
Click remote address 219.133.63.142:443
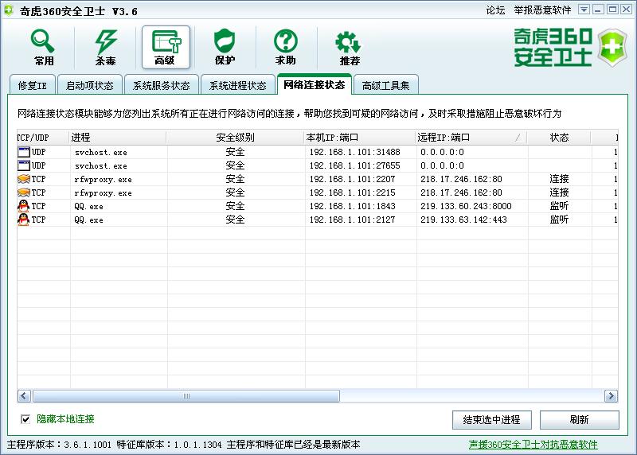click(463, 220)
